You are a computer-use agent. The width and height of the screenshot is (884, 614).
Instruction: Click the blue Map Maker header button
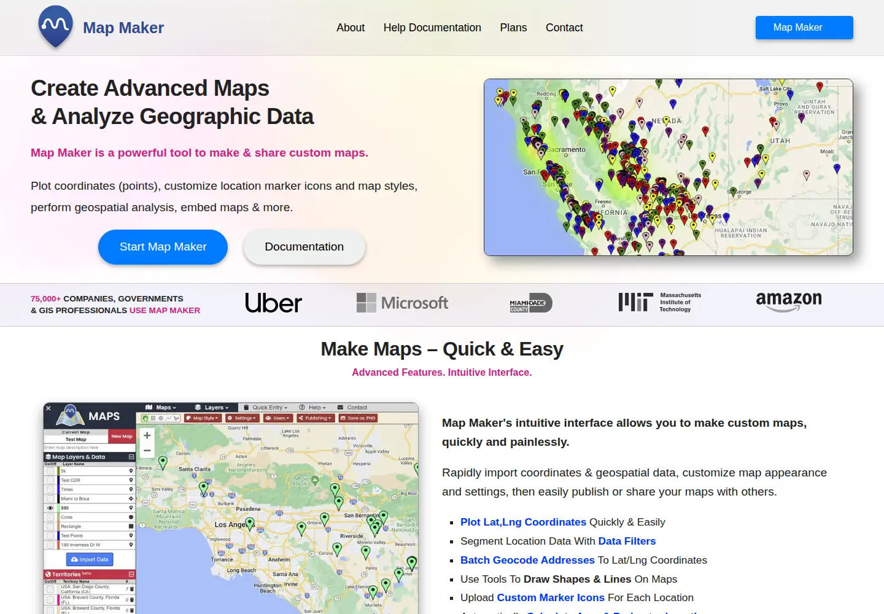[804, 28]
